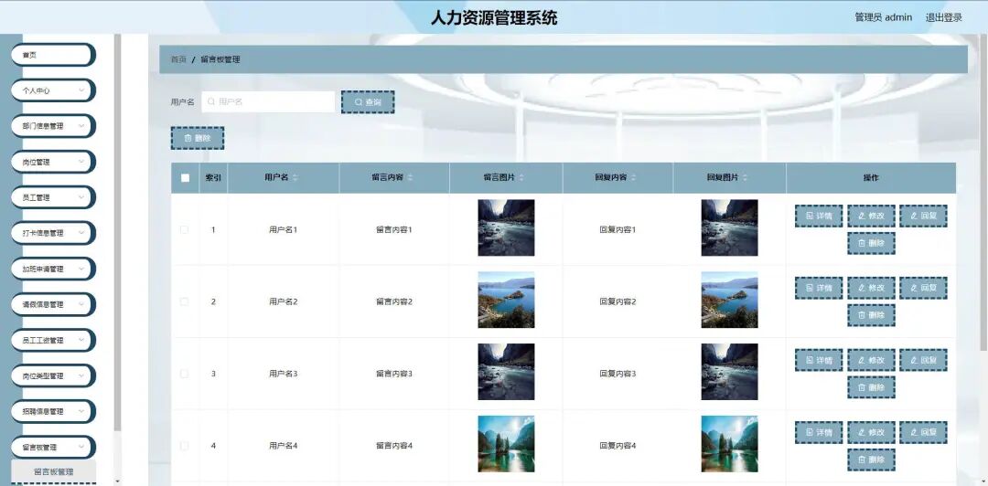988x486 pixels.
Task: Expand the 员工管理 sidebar menu
Action: (53, 197)
